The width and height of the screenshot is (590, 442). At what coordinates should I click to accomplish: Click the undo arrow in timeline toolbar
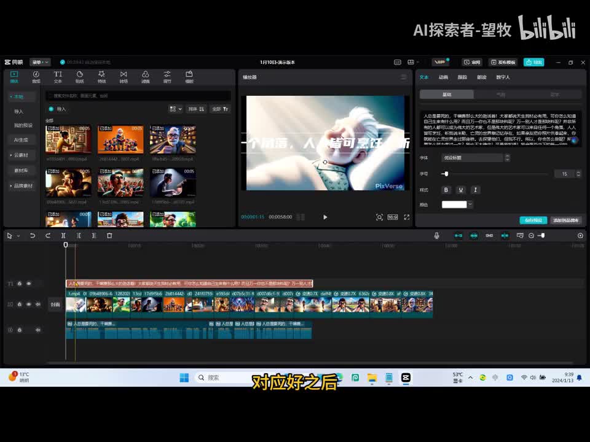click(x=33, y=236)
